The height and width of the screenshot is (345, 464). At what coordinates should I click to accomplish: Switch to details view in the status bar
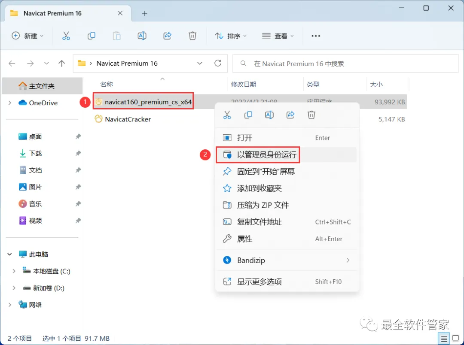point(444,339)
